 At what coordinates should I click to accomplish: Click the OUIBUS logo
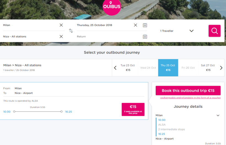pos(112,7)
